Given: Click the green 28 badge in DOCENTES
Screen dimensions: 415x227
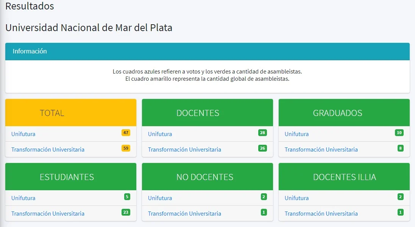Looking at the screenshot, I should pos(262,133).
